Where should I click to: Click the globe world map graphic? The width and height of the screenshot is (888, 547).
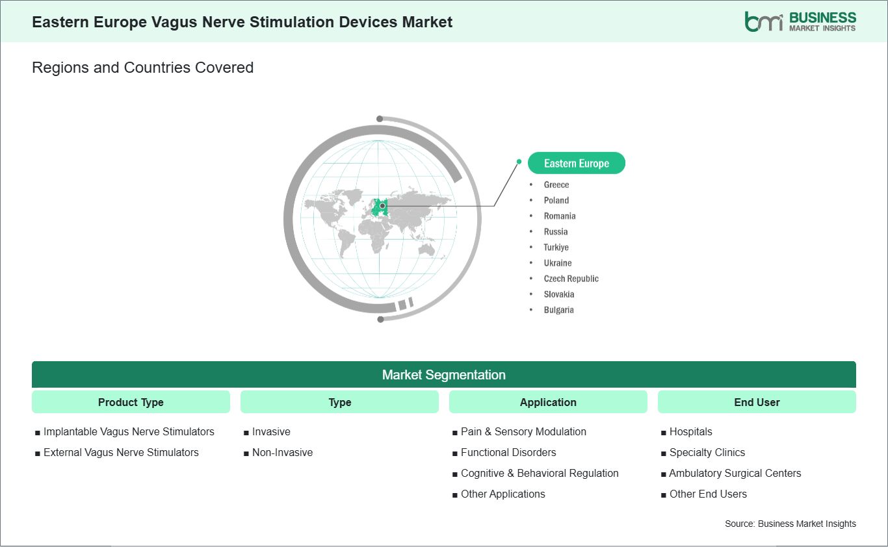382,218
